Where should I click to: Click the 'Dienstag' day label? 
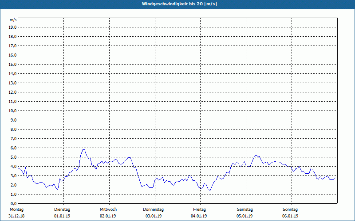(x=62, y=210)
